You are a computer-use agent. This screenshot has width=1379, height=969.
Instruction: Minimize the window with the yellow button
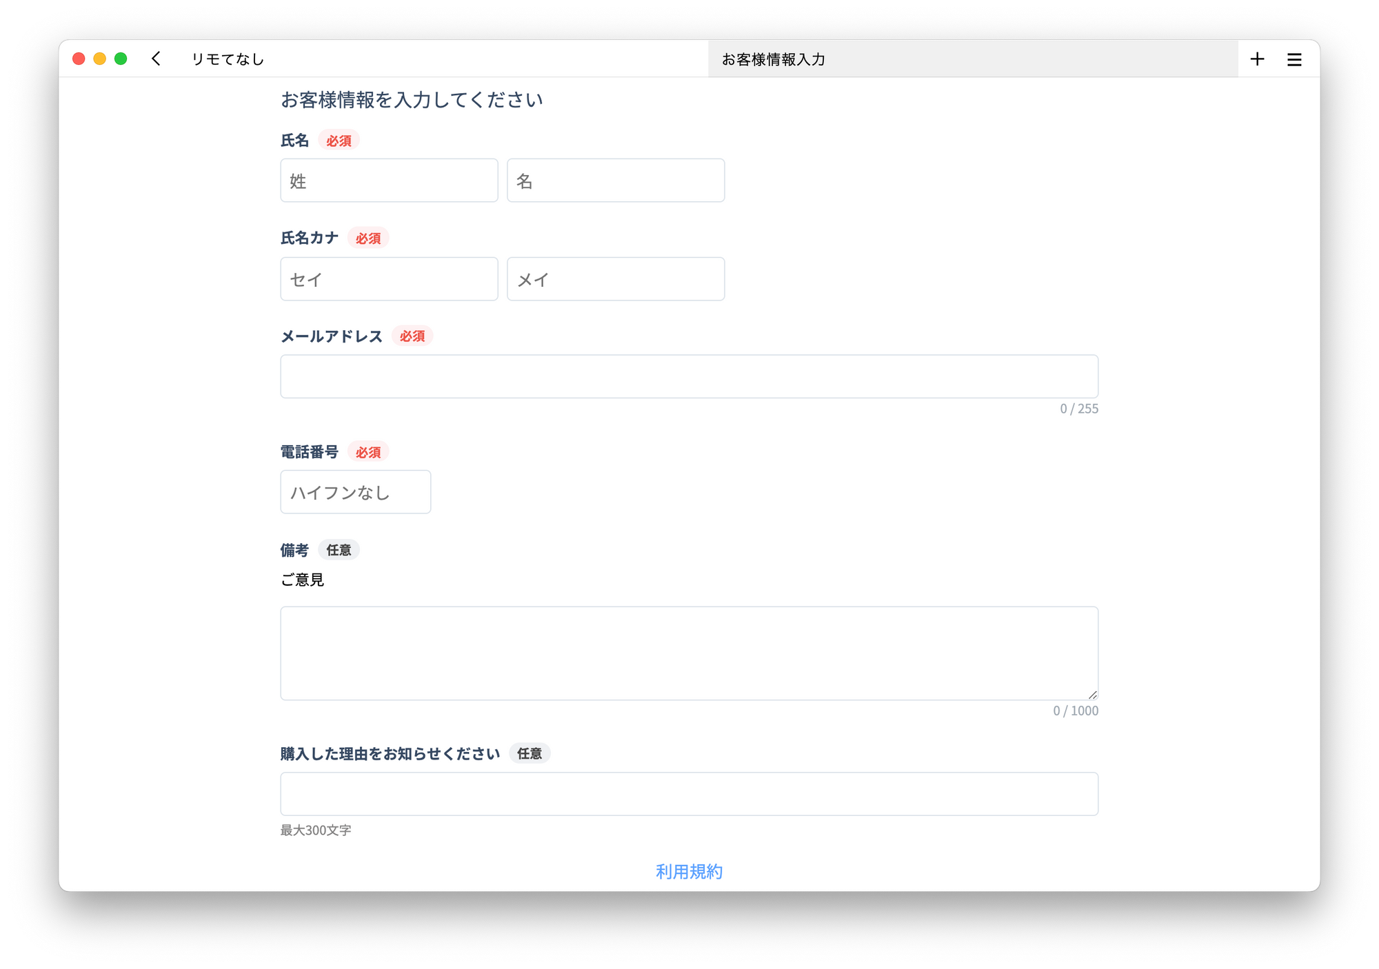pyautogui.click(x=100, y=59)
